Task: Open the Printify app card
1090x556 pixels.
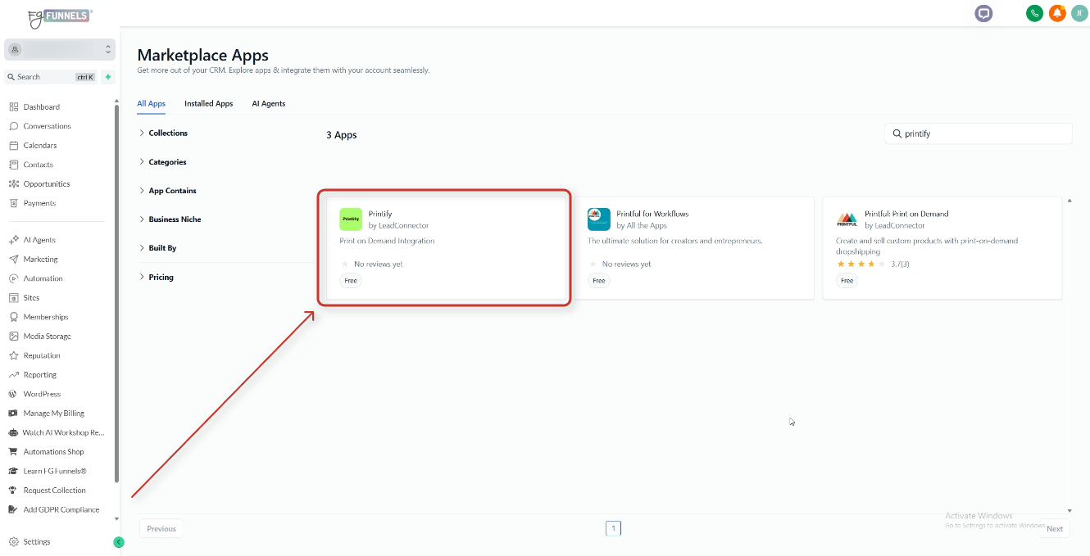Action: (x=447, y=248)
